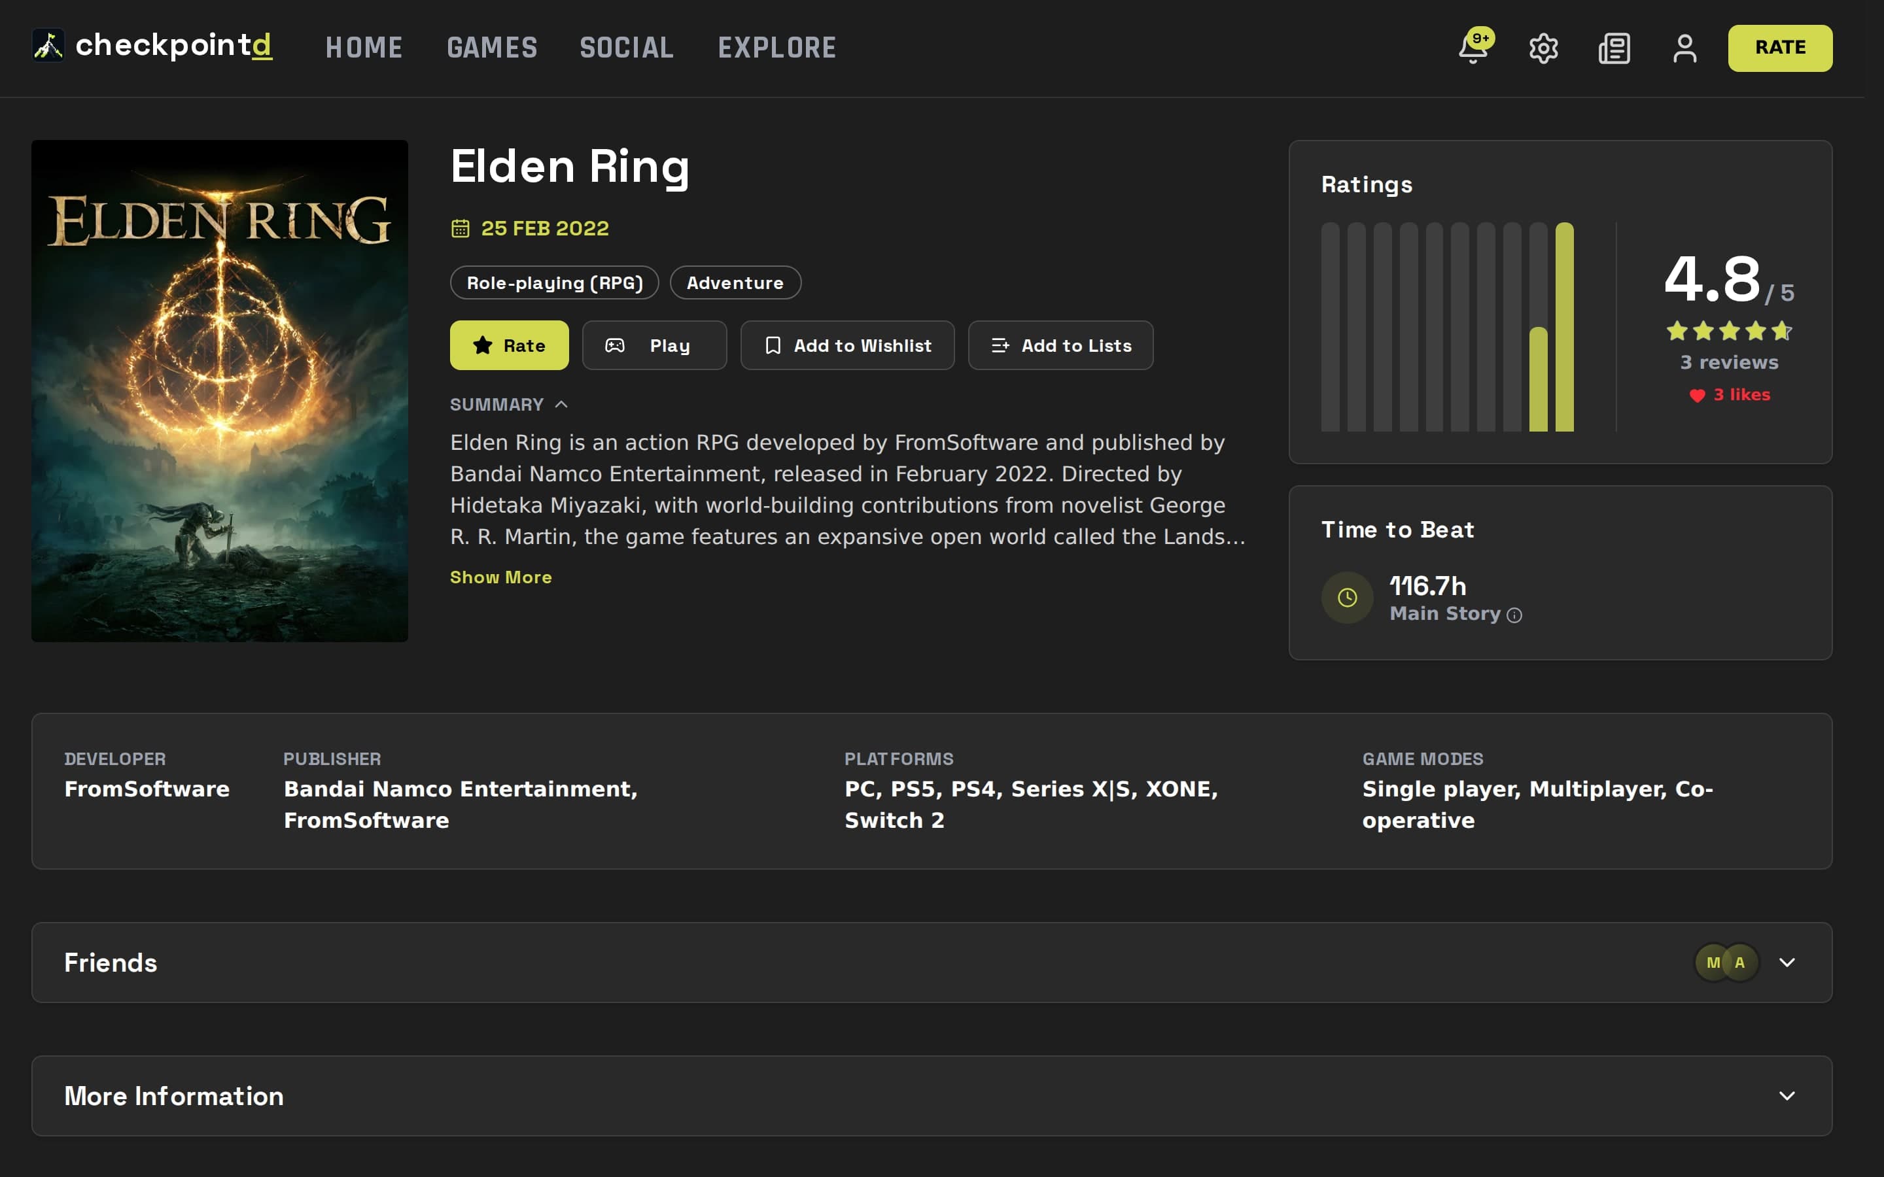The width and height of the screenshot is (1884, 1177).
Task: Click the Elden Ring title heading
Action: click(570, 167)
